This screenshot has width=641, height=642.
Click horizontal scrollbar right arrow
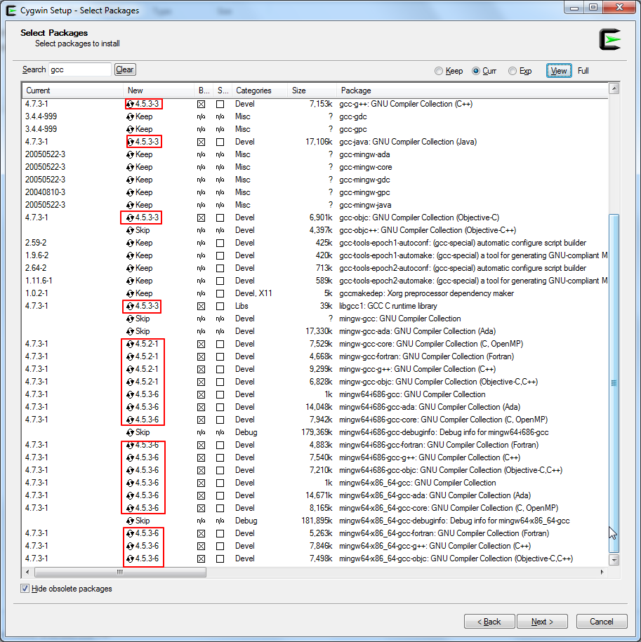point(602,572)
